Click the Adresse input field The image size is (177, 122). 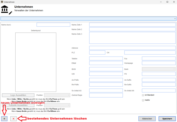(x=132, y=48)
